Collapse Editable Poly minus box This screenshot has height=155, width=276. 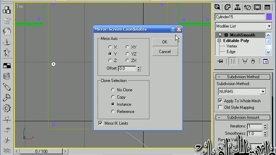pos(220,40)
